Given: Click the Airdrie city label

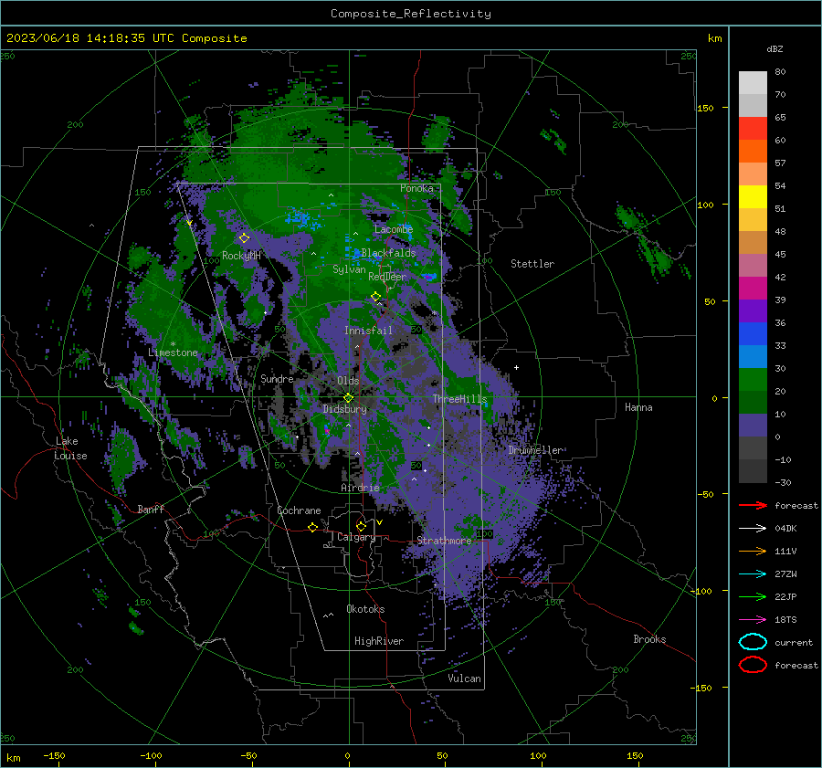Looking at the screenshot, I should point(360,488).
